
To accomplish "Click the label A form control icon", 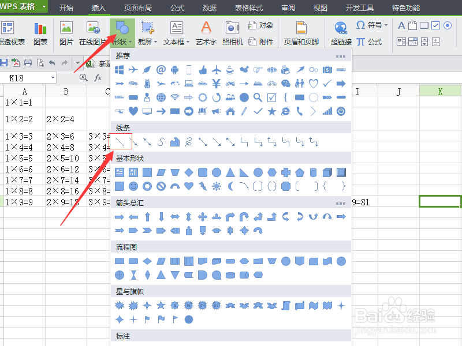I will (x=401, y=25).
